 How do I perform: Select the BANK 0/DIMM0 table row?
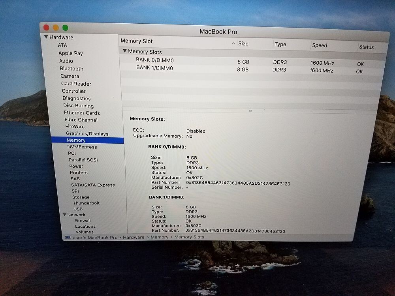pos(253,61)
